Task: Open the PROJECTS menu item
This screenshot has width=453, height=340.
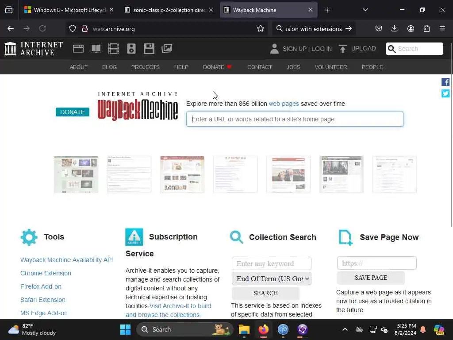Action: pos(145,67)
